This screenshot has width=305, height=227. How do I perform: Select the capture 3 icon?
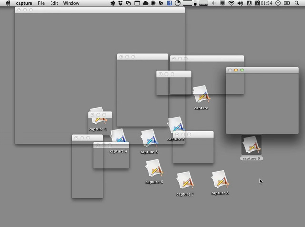pos(149,139)
